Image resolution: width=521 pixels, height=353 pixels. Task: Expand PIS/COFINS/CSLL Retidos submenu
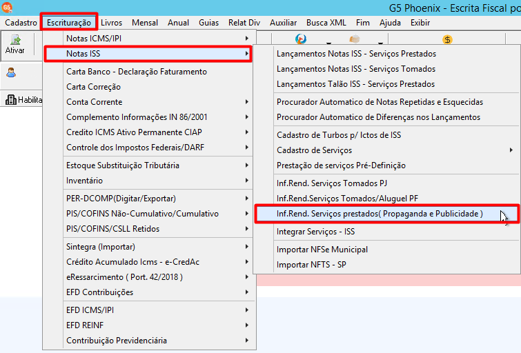[x=148, y=229]
